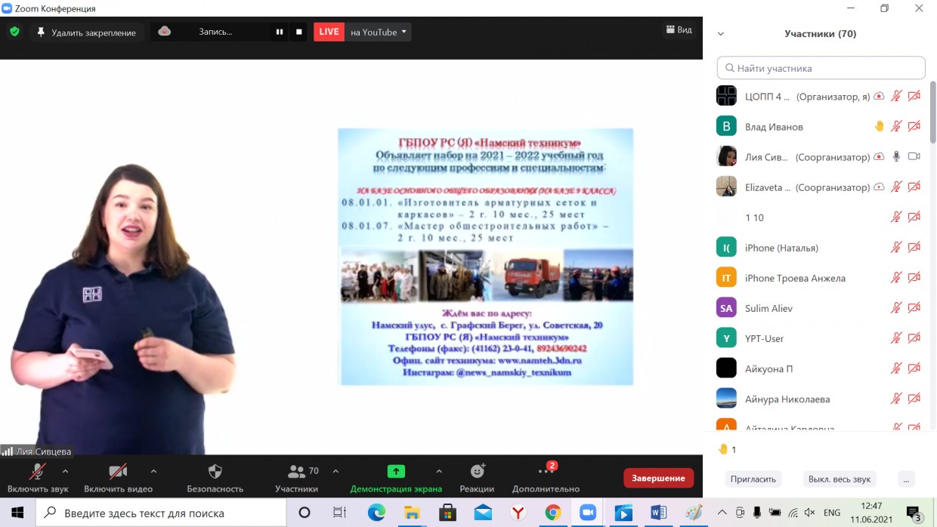Open the Security shield options
Image resolution: width=937 pixels, height=527 pixels.
215,478
